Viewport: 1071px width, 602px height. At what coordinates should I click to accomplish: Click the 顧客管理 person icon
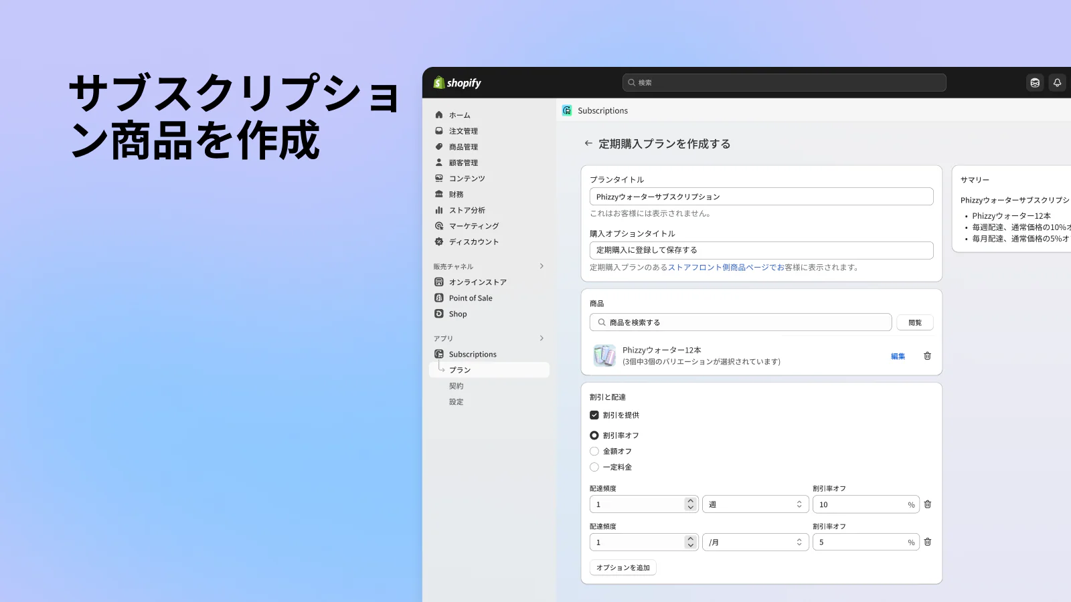click(439, 163)
